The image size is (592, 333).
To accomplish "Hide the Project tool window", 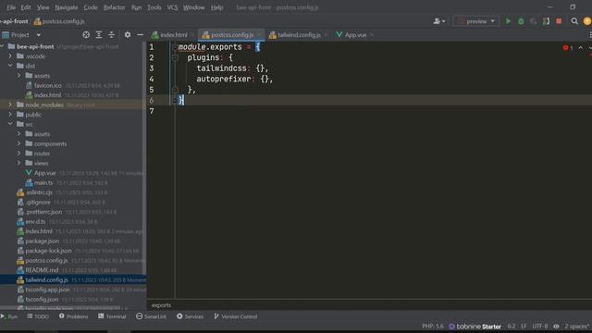I will [140, 35].
